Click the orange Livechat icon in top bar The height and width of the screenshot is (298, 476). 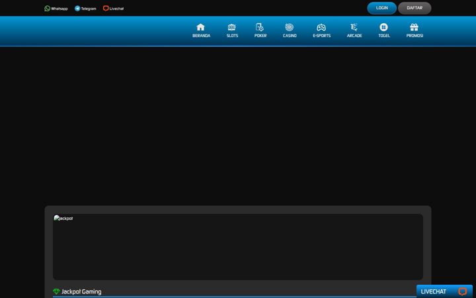pyautogui.click(x=106, y=9)
